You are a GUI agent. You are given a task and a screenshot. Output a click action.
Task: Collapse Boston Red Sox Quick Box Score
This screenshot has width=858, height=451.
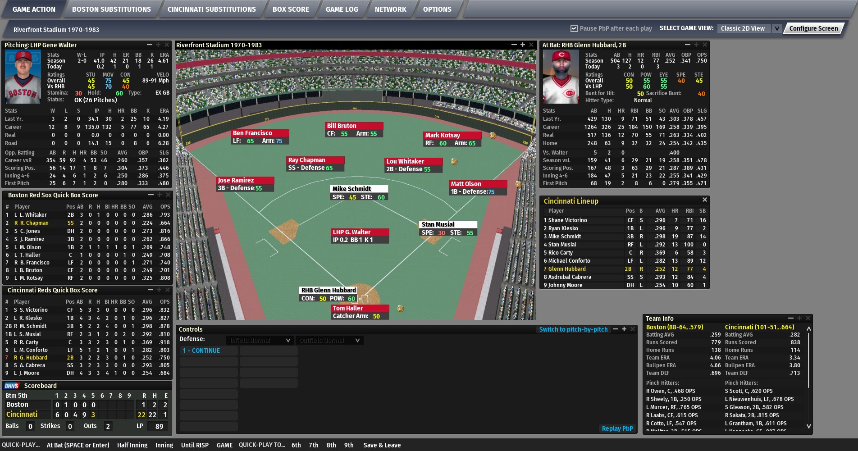151,195
